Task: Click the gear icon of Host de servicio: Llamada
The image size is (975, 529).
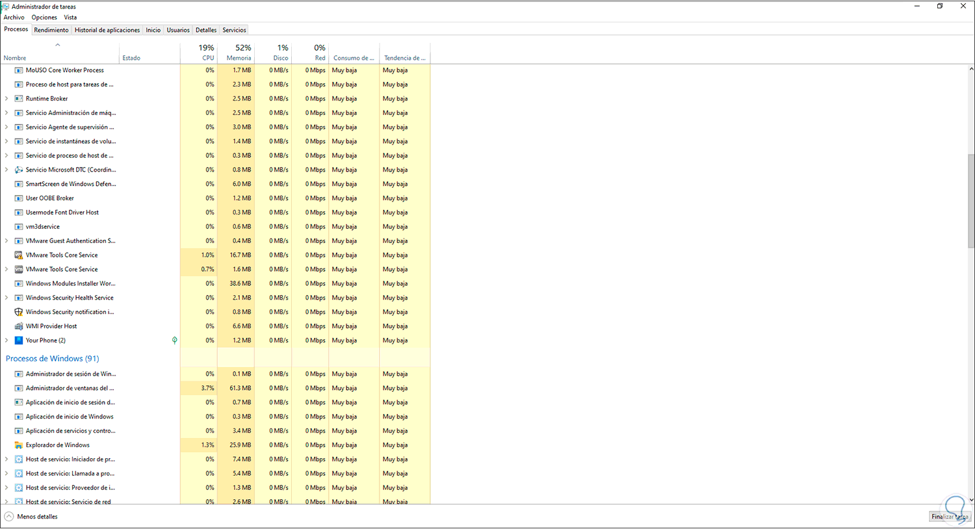Action: 19,474
